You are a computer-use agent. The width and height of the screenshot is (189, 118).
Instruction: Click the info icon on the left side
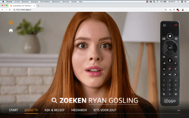11,31
